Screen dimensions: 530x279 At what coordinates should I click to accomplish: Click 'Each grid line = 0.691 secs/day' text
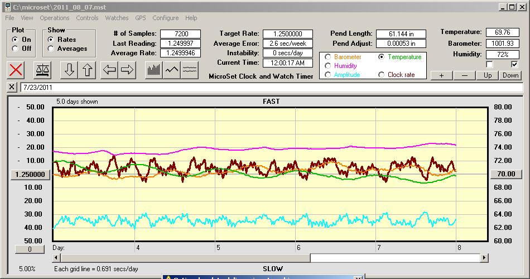tap(96, 269)
